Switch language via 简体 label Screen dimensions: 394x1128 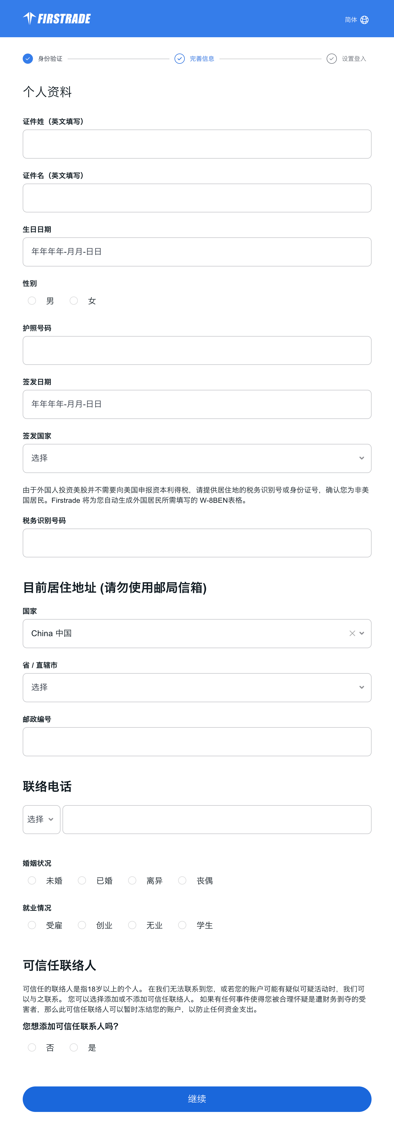point(351,20)
